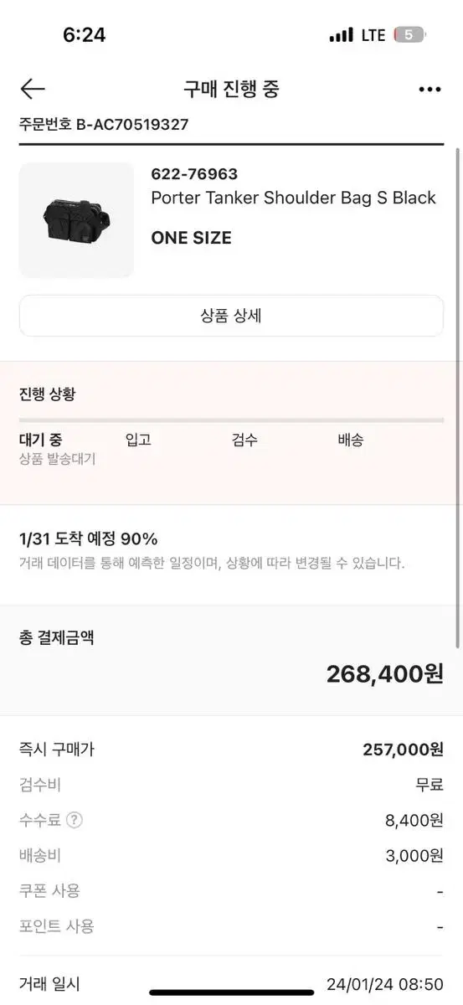Tap the 쿠폰 사용 row

[x=231, y=891]
